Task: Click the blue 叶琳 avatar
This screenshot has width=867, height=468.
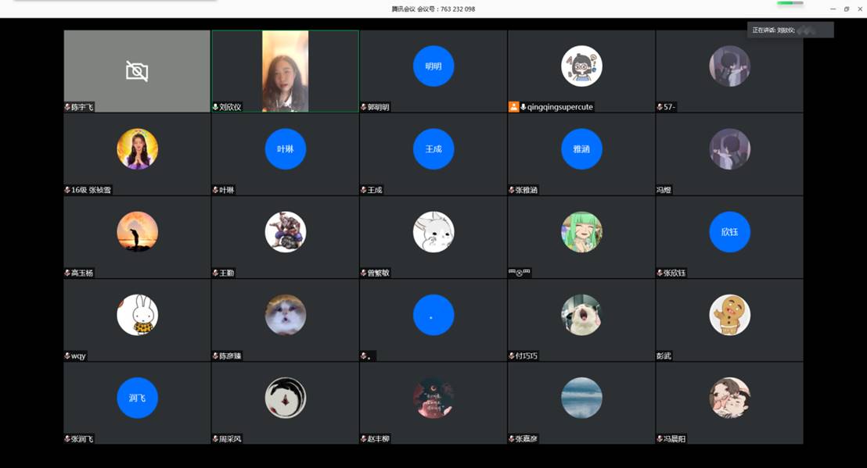Action: click(x=285, y=149)
